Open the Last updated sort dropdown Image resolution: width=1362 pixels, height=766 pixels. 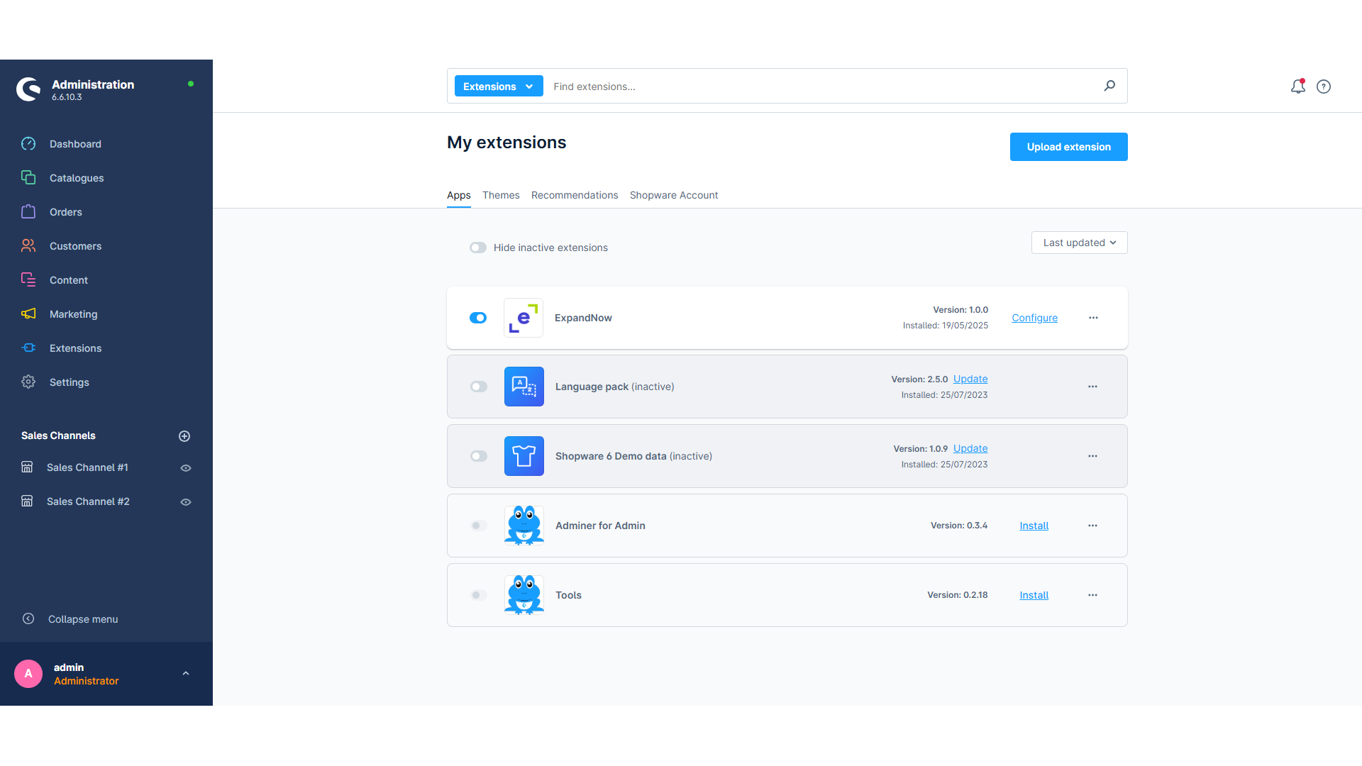[x=1079, y=243]
